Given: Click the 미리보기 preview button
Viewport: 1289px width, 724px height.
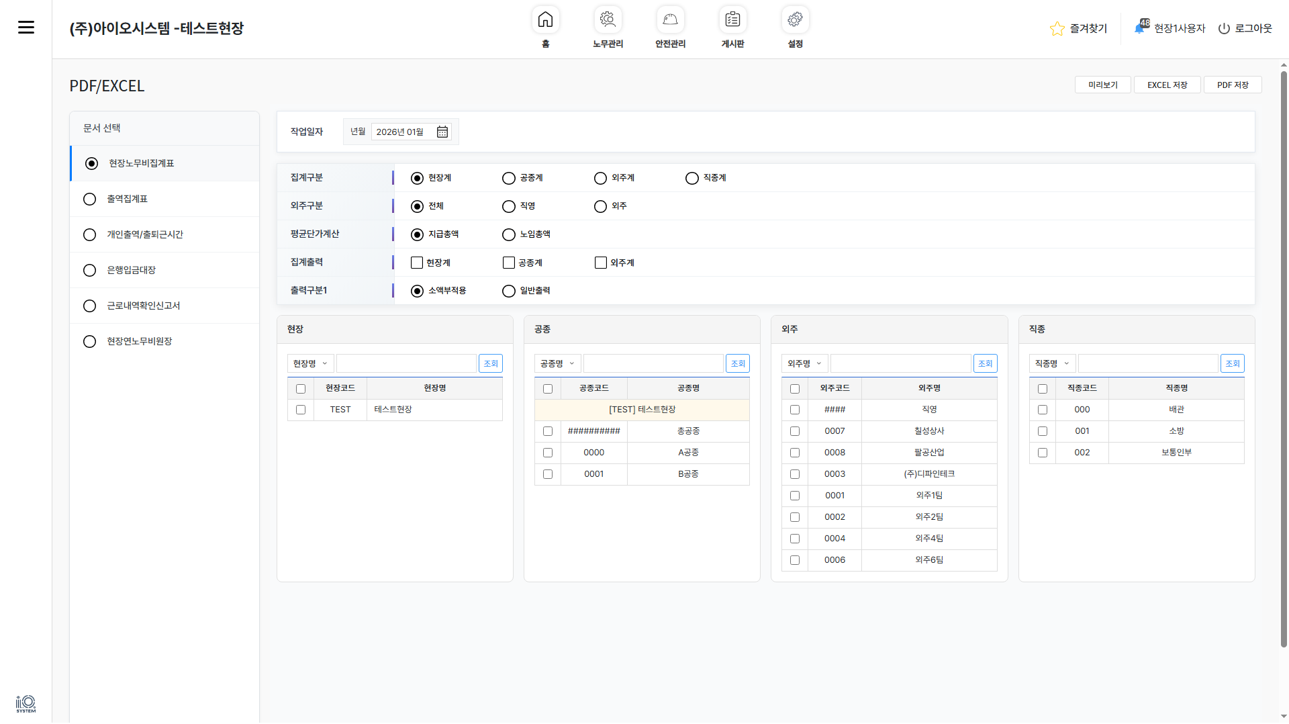Looking at the screenshot, I should click(1102, 85).
